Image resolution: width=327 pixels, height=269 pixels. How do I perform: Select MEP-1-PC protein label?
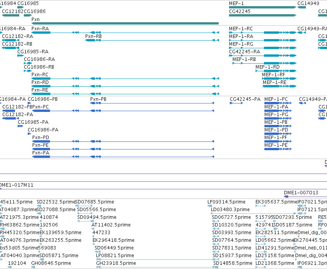(x=276, y=99)
